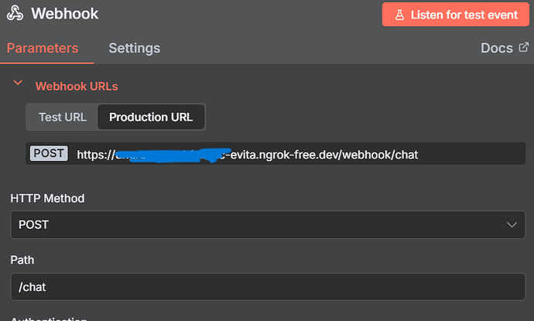
Task: Click the chevron arrow in HTTP Method field
Action: pos(512,224)
